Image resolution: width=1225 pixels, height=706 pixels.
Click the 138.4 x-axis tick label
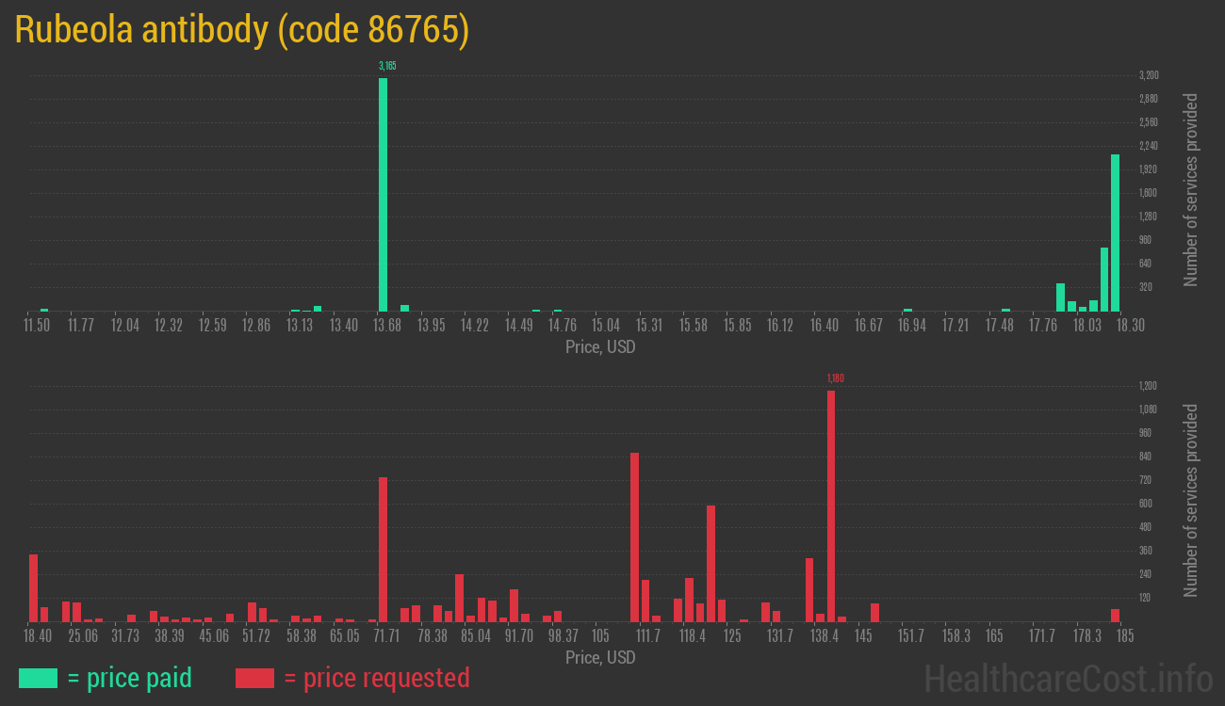point(824,636)
